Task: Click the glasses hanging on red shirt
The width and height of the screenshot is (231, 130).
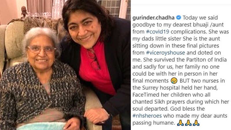Action: [x=93, y=59]
